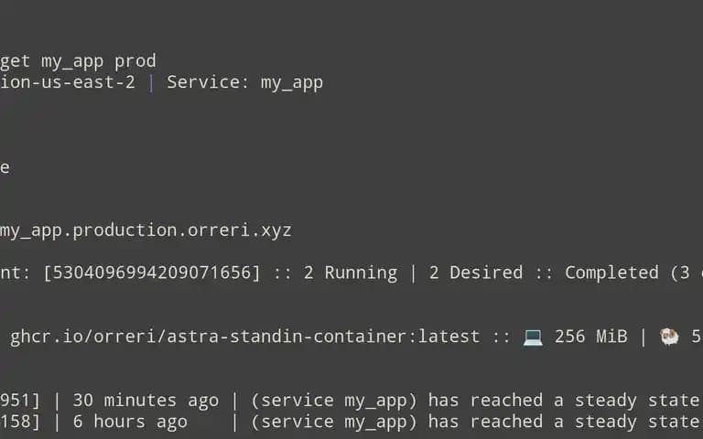Click 'get my_app prod' command text
This screenshot has width=703, height=439.
pos(78,62)
